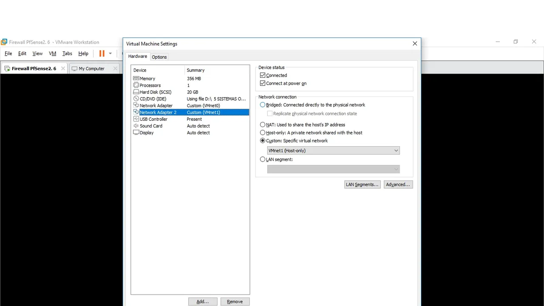Click the Add... hardware button

pyautogui.click(x=203, y=302)
